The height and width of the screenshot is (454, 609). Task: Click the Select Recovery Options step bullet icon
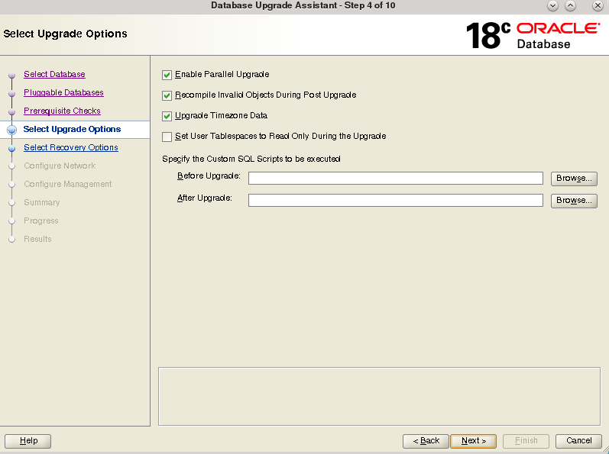pos(12,148)
